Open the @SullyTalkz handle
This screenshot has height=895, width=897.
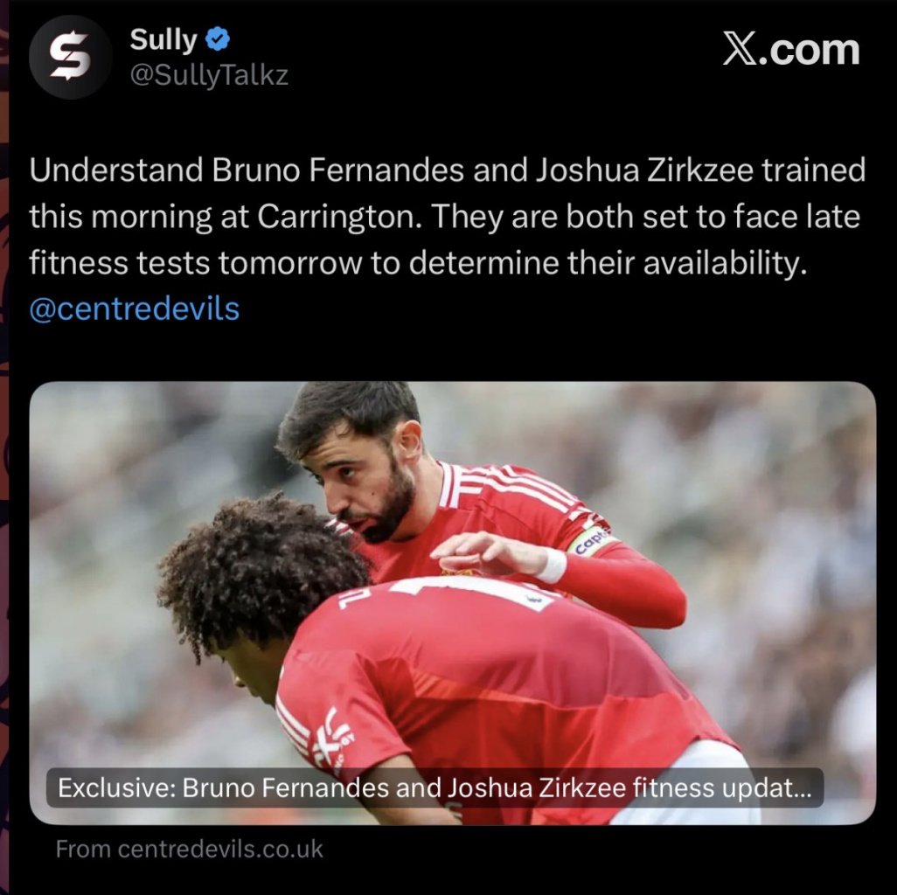[x=209, y=75]
